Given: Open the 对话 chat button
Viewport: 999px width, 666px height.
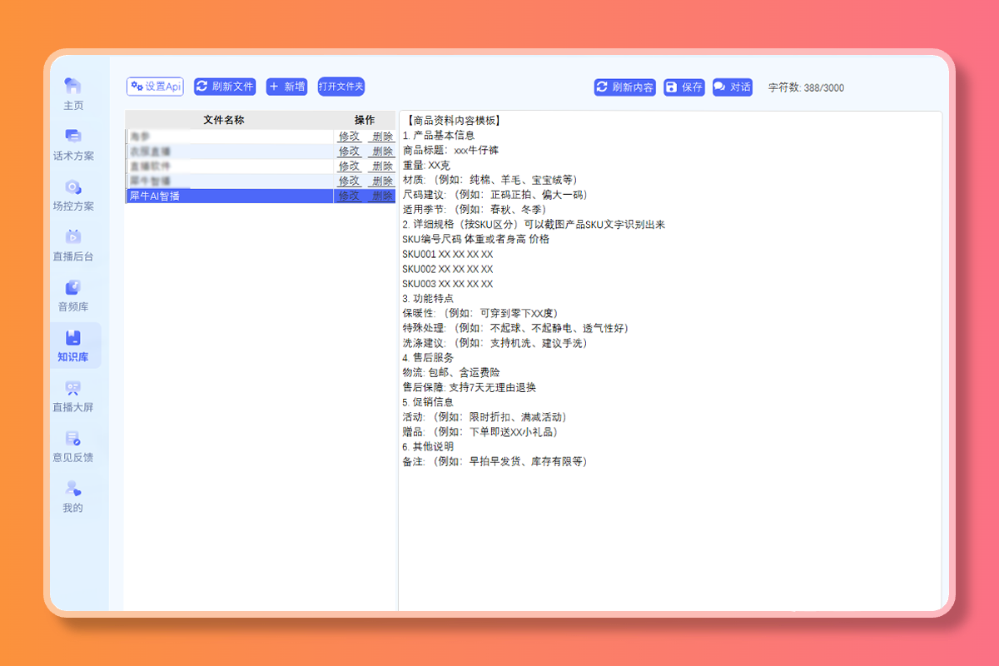Looking at the screenshot, I should pos(733,87).
